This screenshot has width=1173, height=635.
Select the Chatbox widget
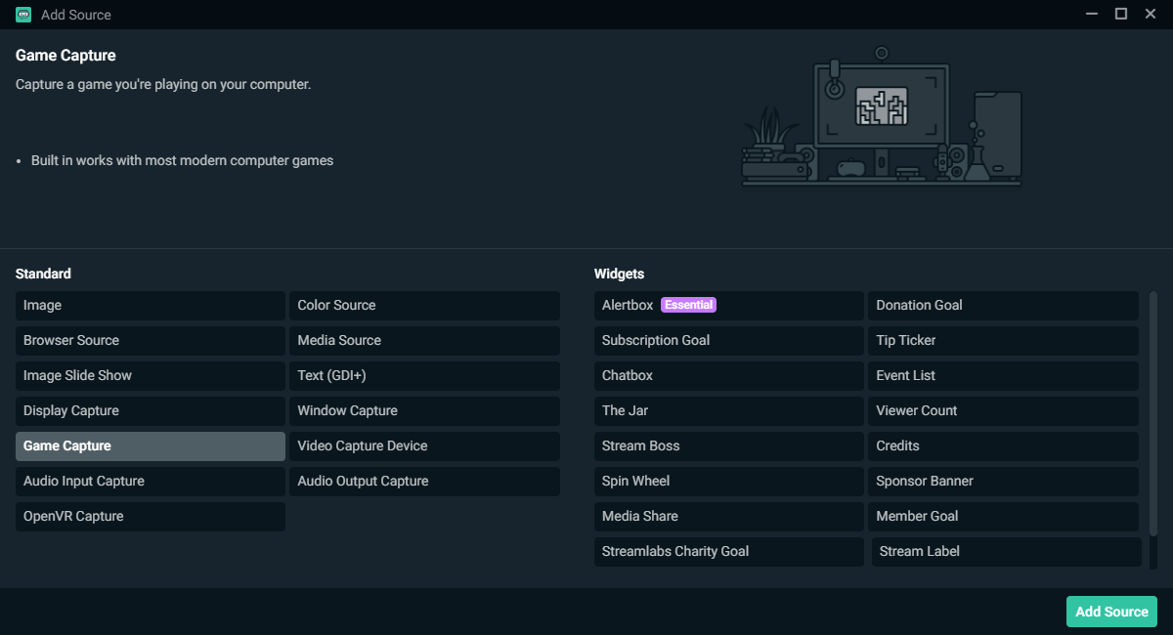[729, 376]
